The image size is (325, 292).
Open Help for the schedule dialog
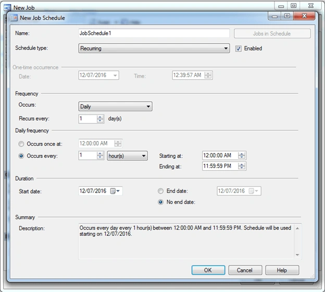pyautogui.click(x=282, y=270)
